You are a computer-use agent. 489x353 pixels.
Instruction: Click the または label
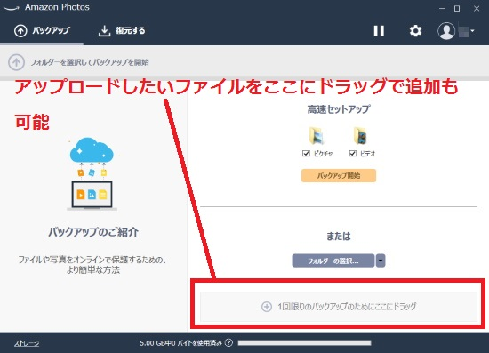339,237
